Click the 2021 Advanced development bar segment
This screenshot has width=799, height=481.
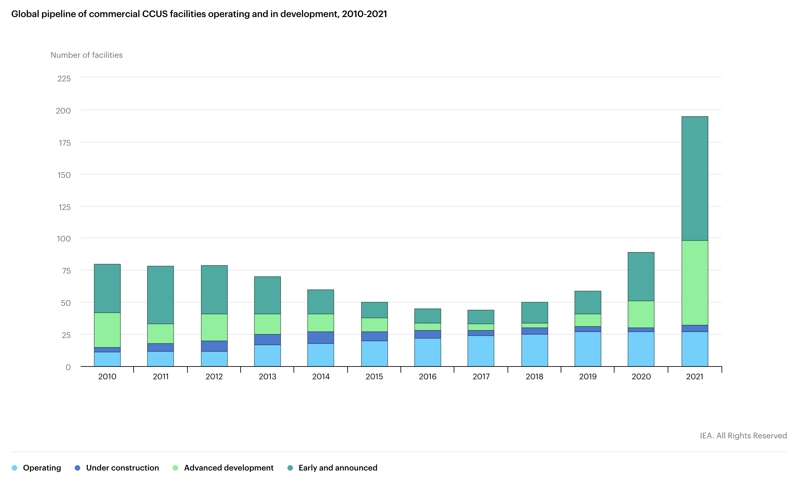[x=695, y=283]
